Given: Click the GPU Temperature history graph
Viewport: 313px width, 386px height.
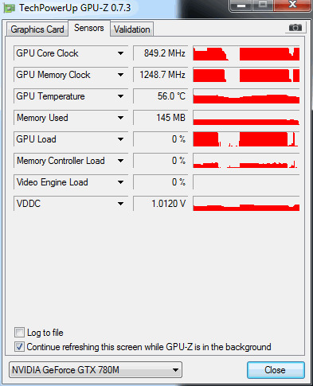Looking at the screenshot, I should pyautogui.click(x=246, y=96).
